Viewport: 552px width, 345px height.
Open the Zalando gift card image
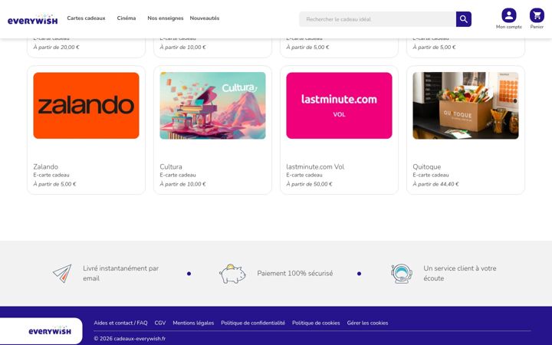pyautogui.click(x=86, y=106)
